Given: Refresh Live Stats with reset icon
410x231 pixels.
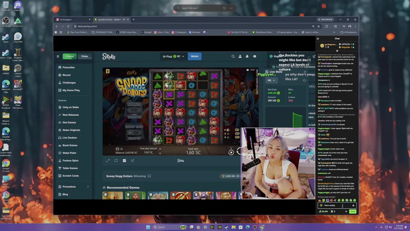Looking at the screenshot, I should coord(304,80).
